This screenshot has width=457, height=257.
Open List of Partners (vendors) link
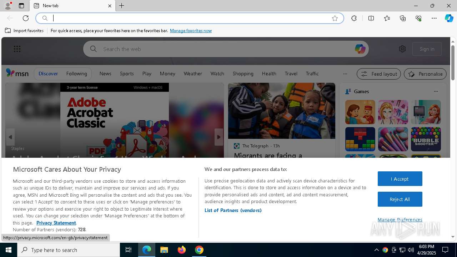point(233,210)
